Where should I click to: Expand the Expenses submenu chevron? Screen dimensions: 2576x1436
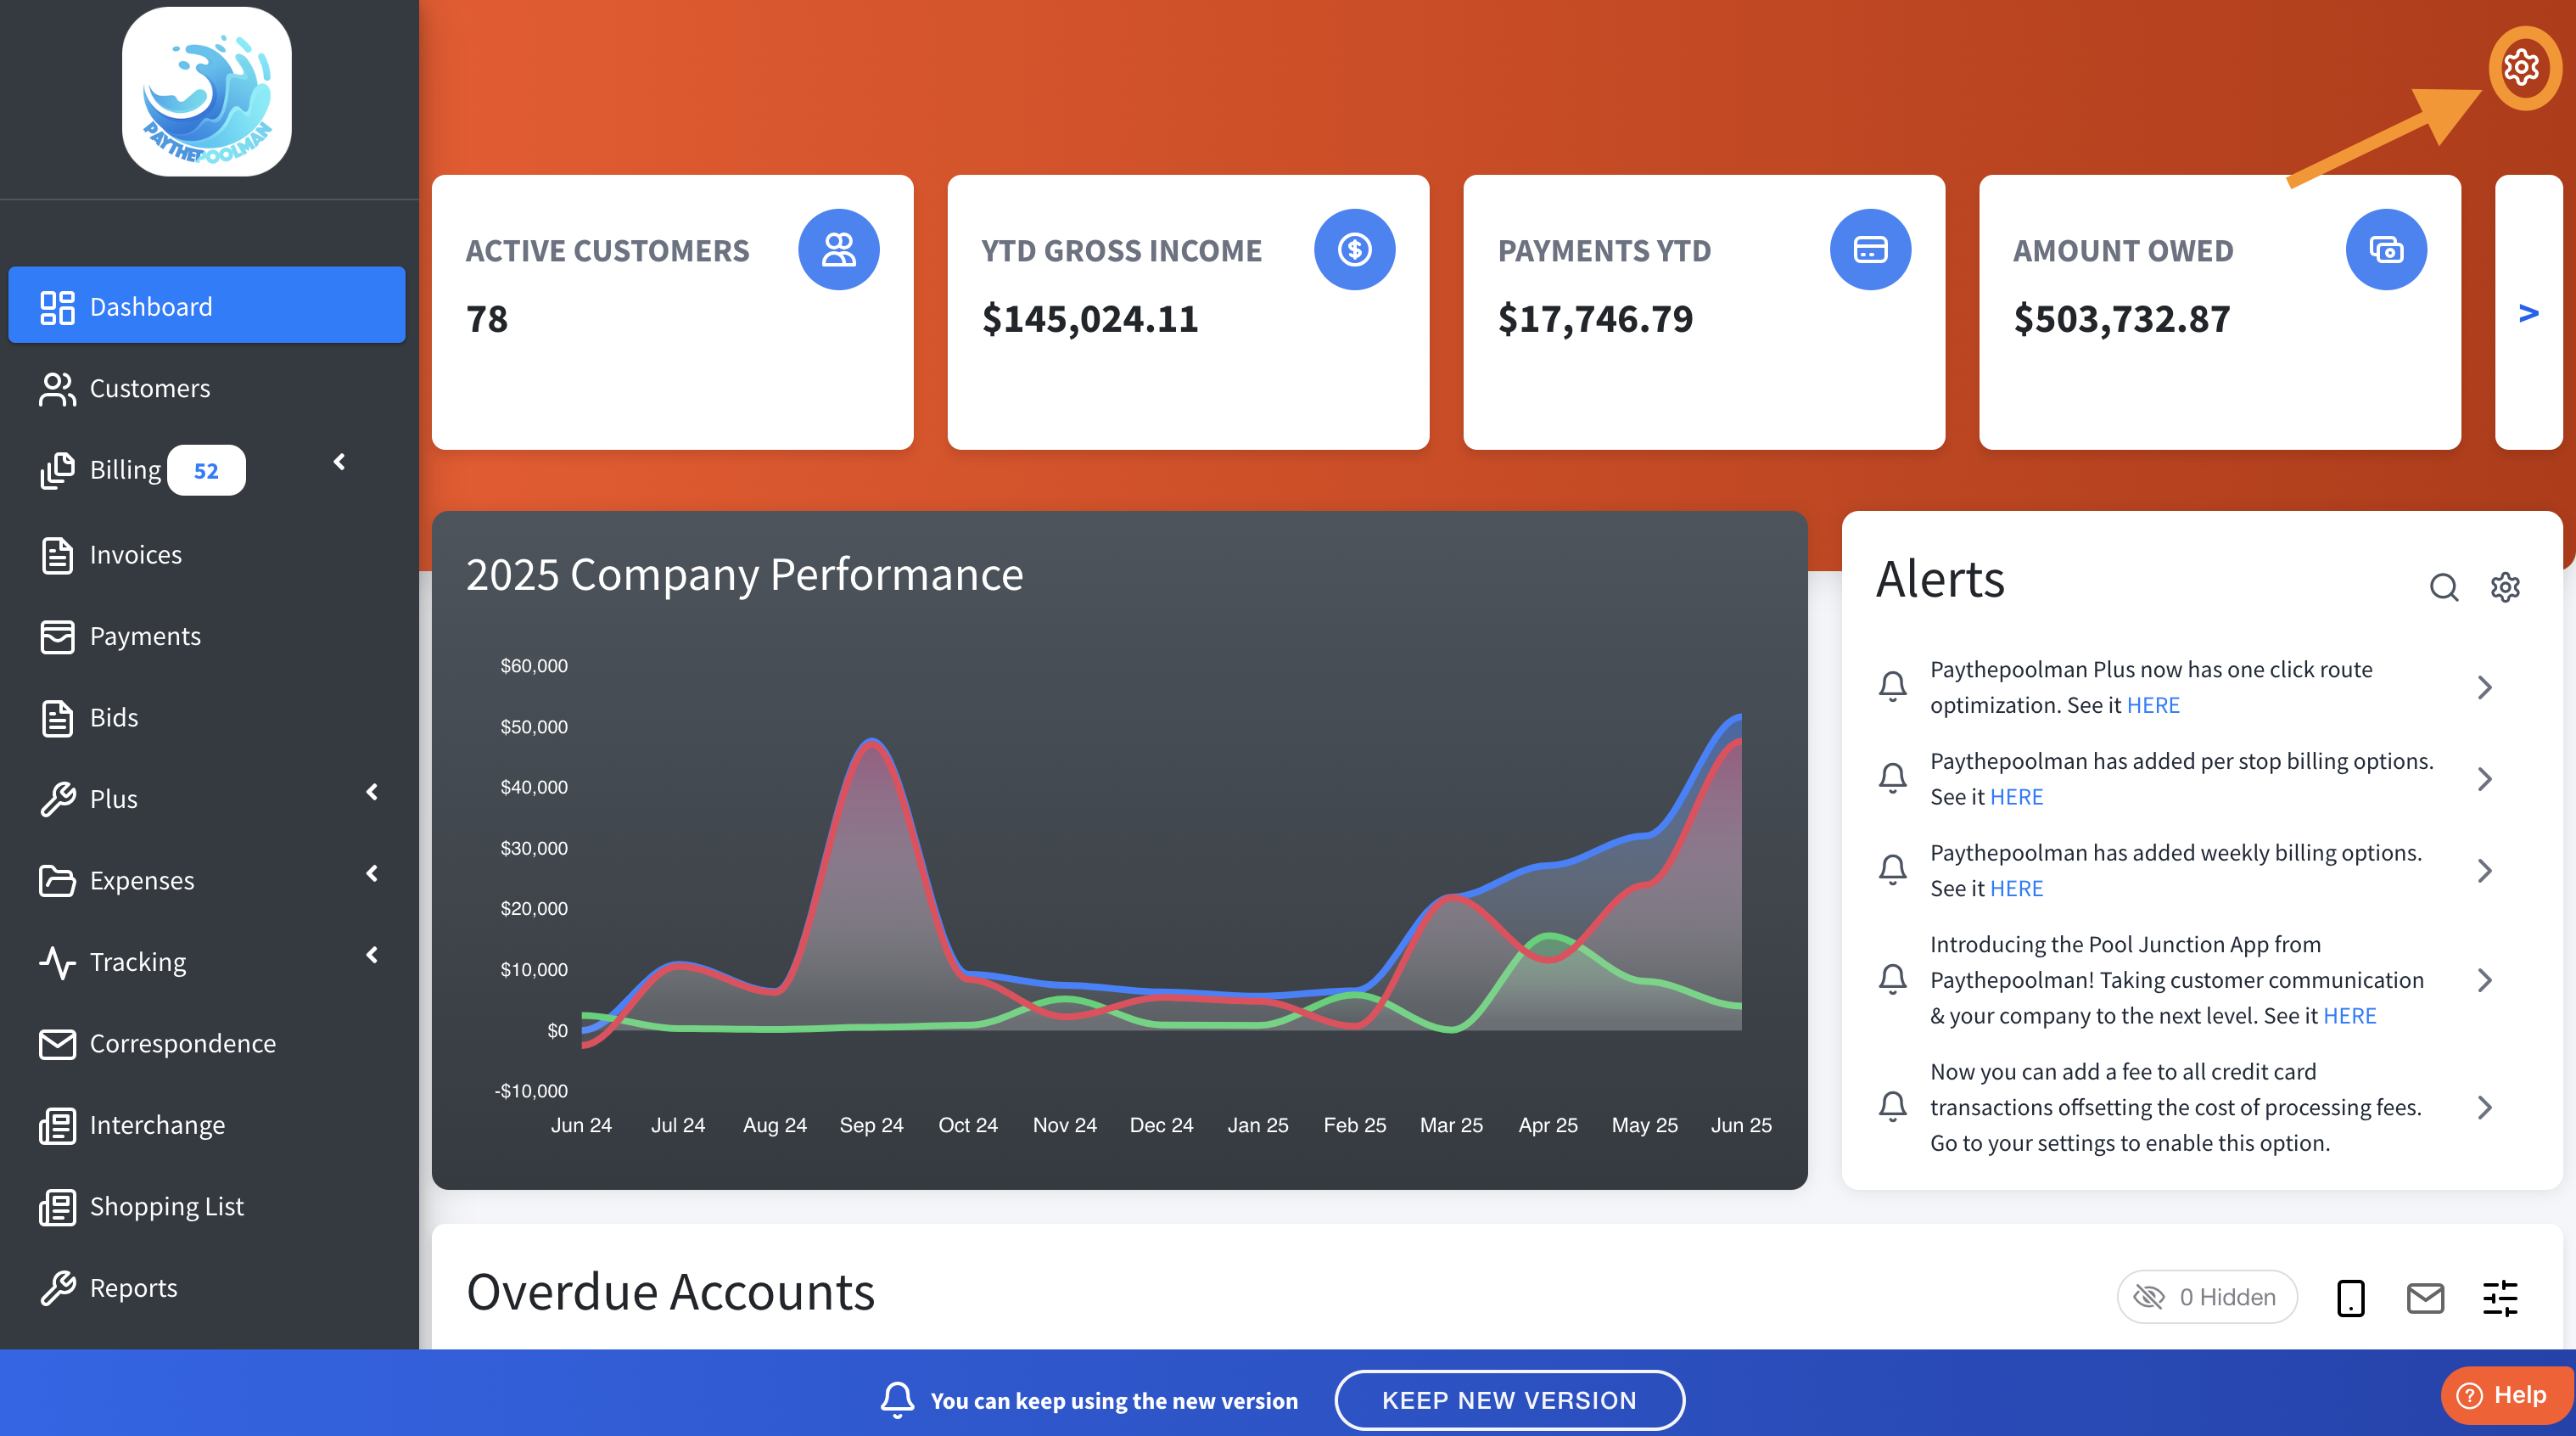(372, 873)
